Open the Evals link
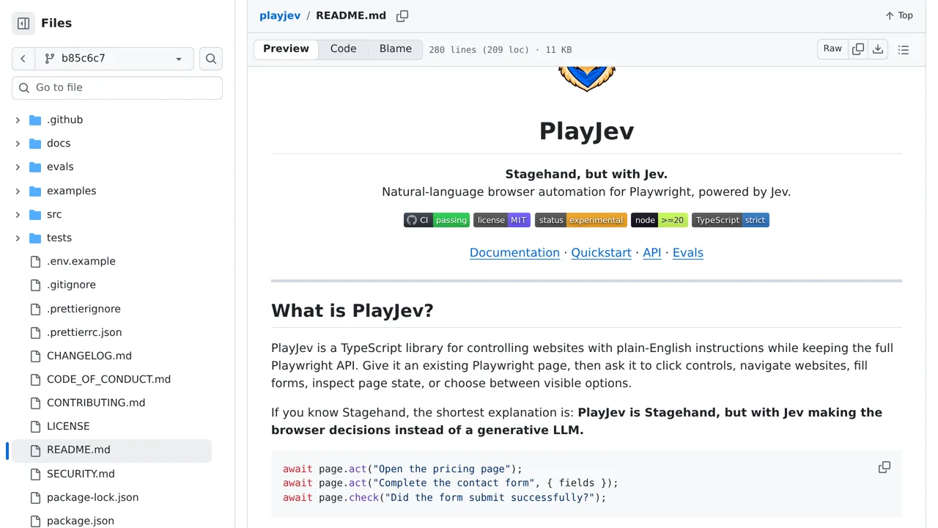 [x=688, y=252]
